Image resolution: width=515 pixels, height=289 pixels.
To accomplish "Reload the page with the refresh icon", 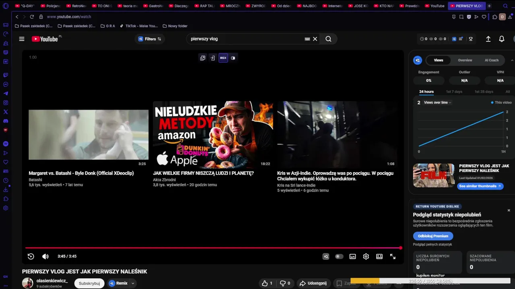I will click(x=32, y=17).
